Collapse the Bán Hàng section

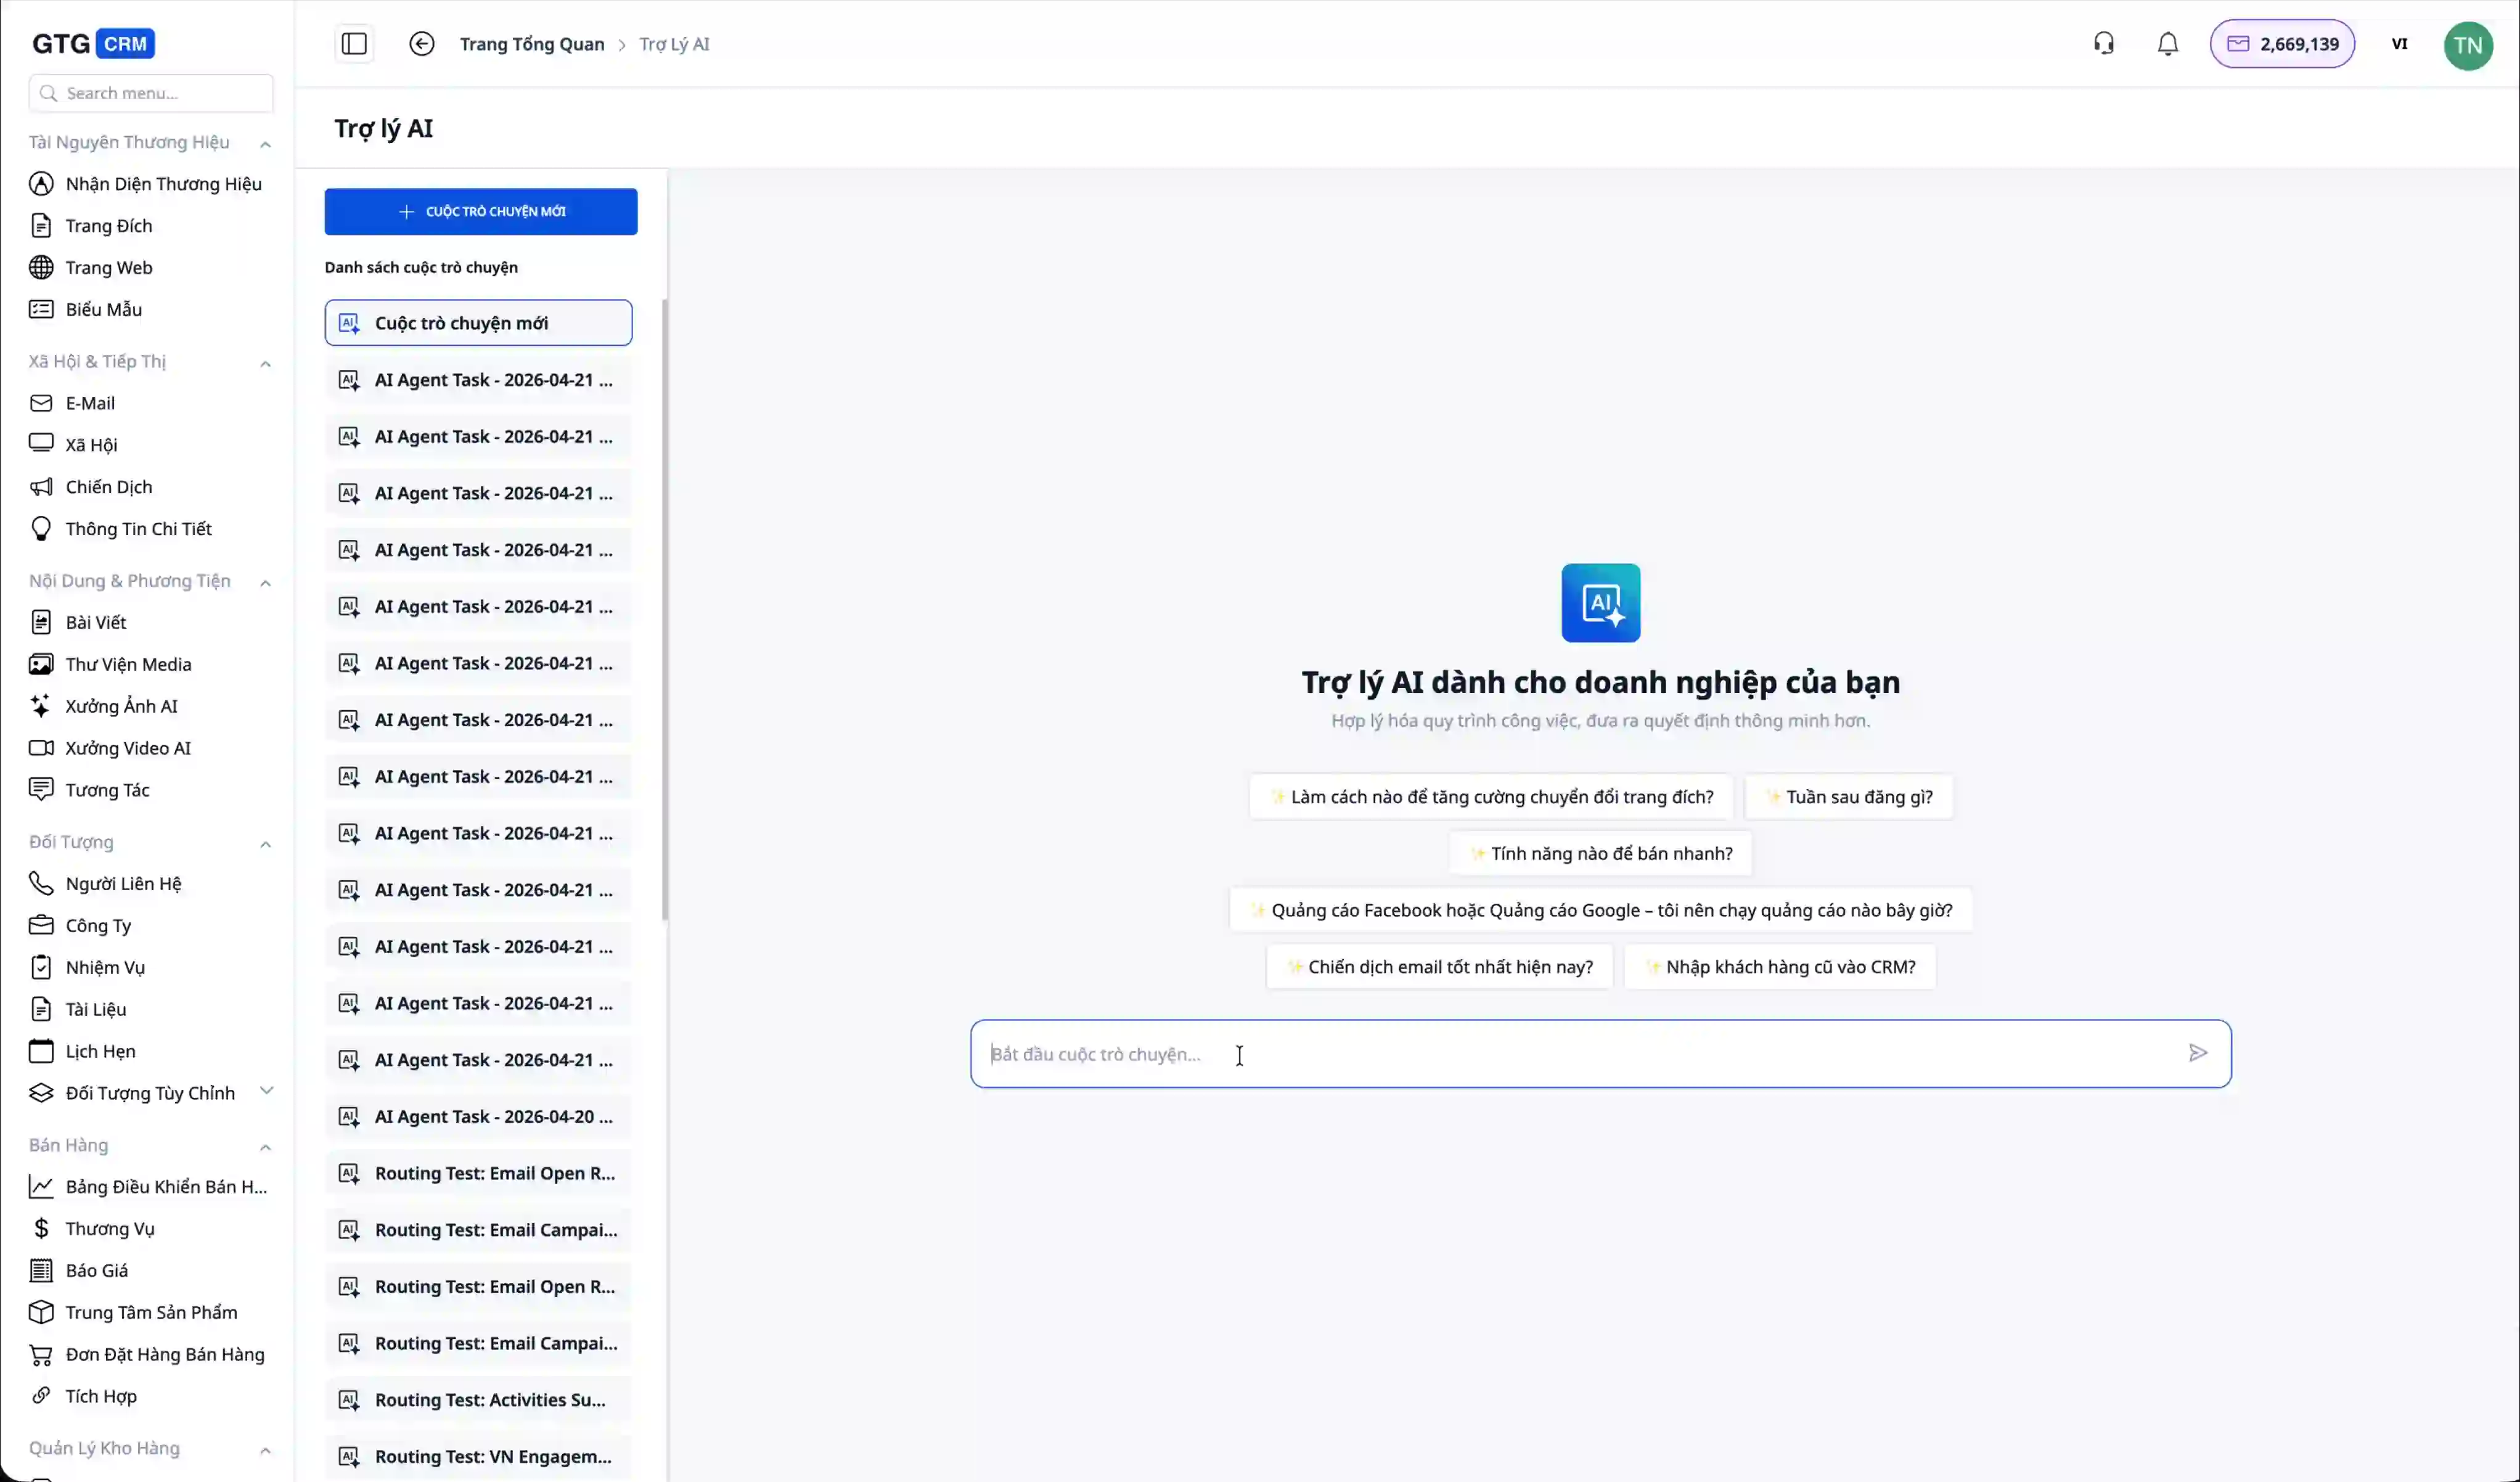(x=265, y=1147)
